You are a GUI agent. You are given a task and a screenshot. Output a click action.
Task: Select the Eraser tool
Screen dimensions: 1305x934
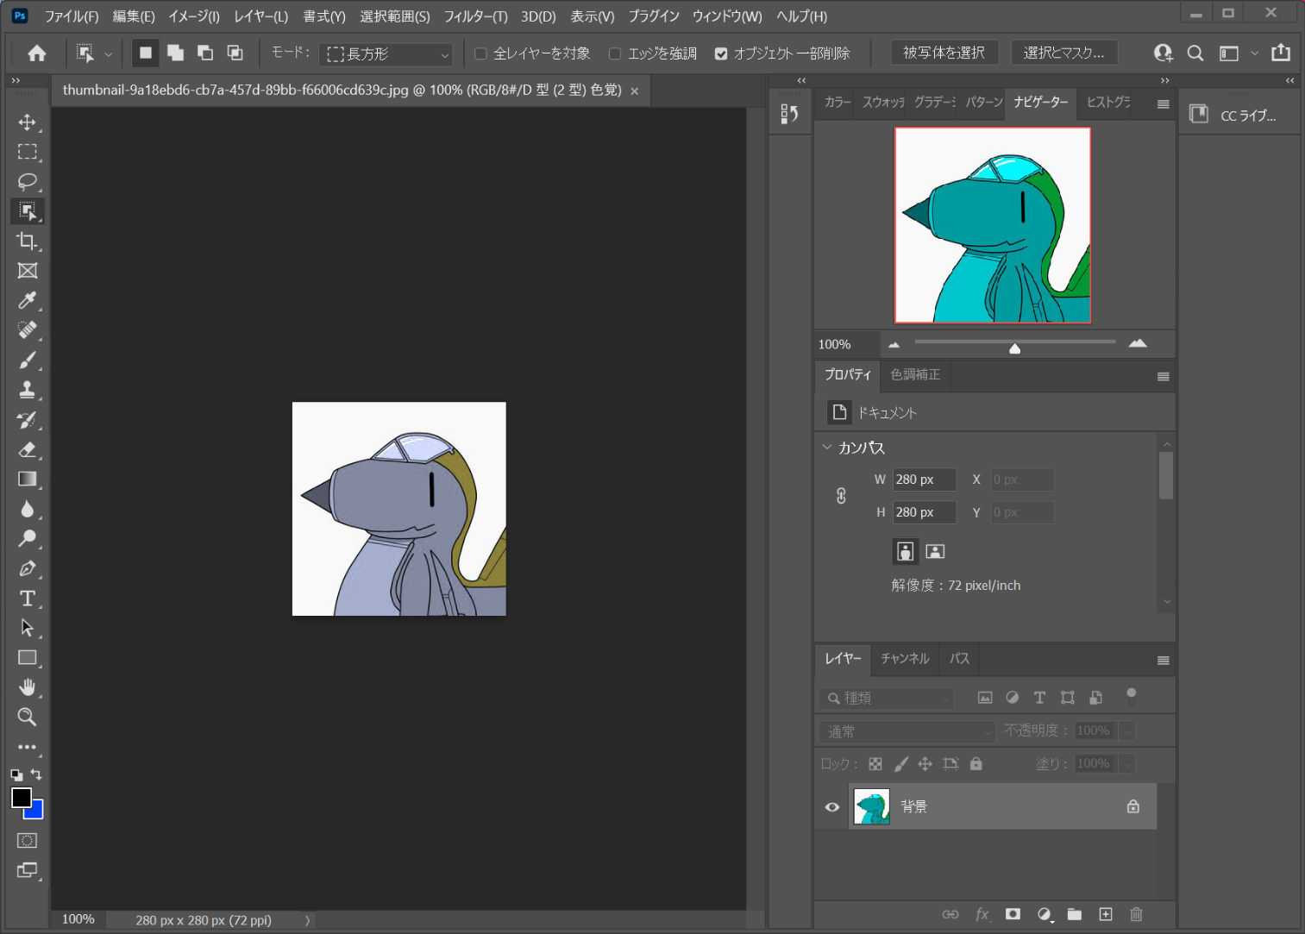(x=28, y=449)
